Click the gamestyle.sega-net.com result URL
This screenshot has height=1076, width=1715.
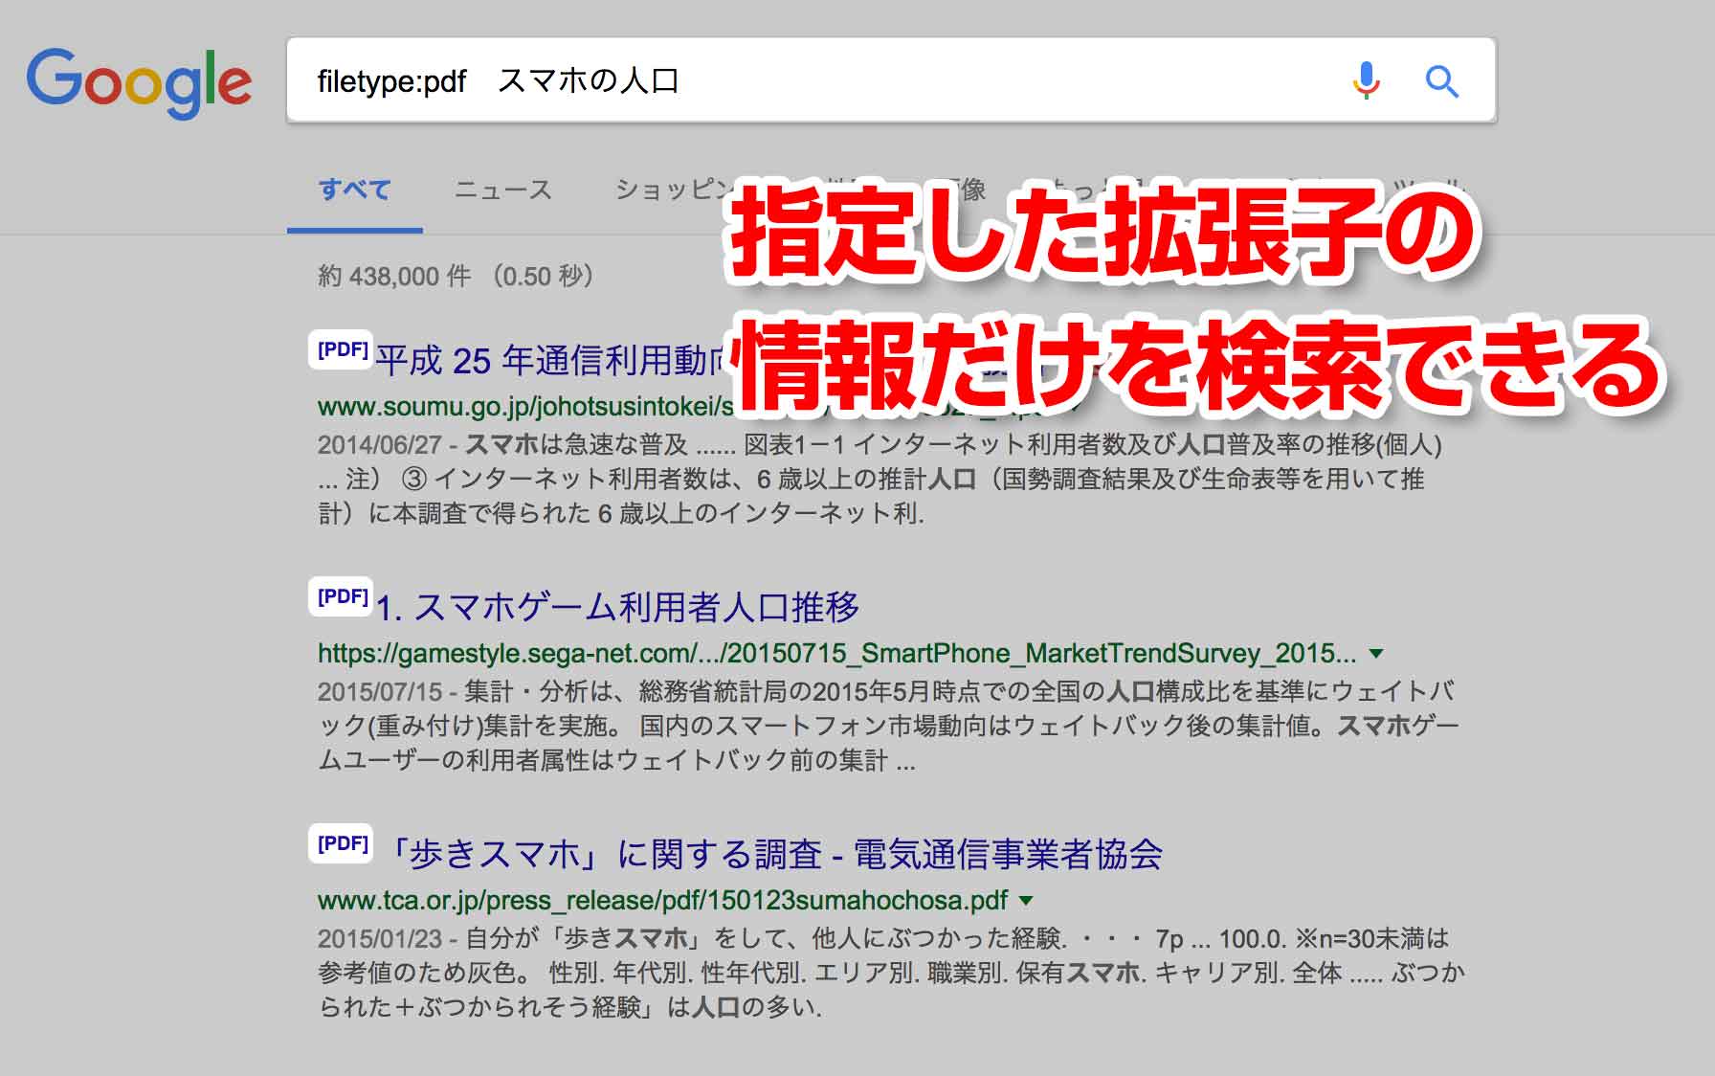coord(836,653)
